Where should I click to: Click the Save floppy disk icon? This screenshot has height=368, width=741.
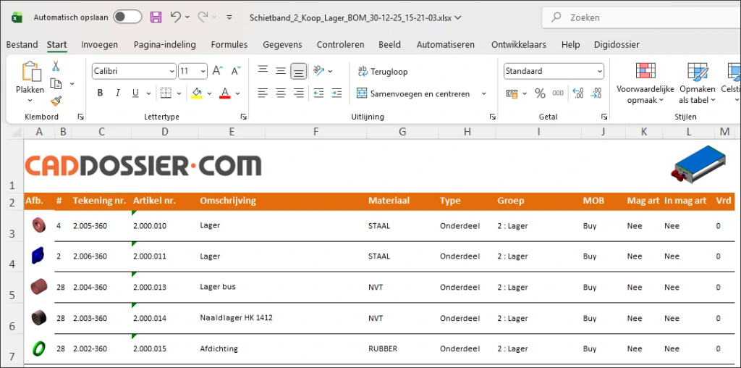[156, 17]
